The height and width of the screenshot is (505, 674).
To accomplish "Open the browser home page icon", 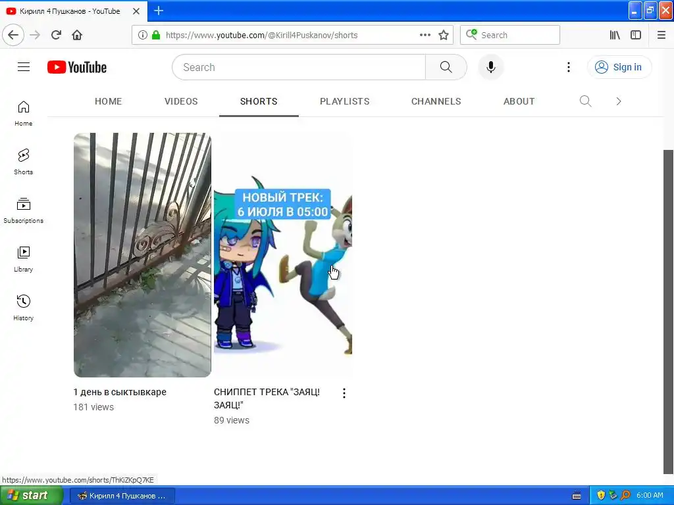I will [77, 35].
